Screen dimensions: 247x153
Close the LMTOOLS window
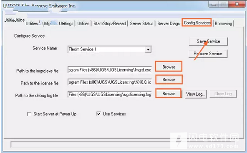point(237,4)
